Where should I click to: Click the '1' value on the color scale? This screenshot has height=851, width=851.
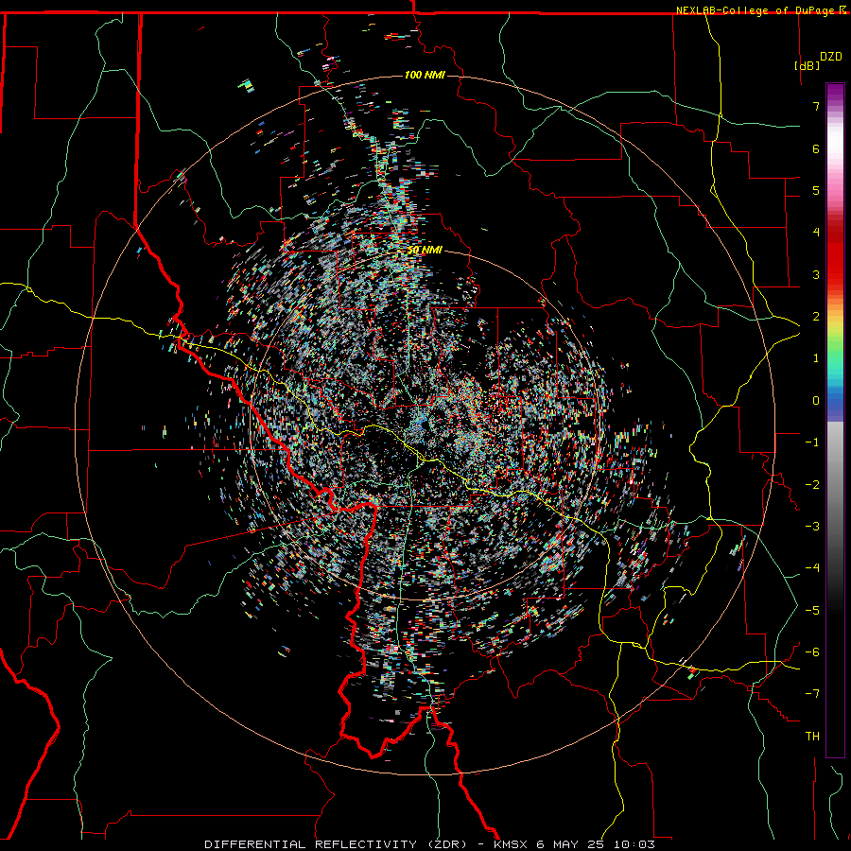click(816, 358)
